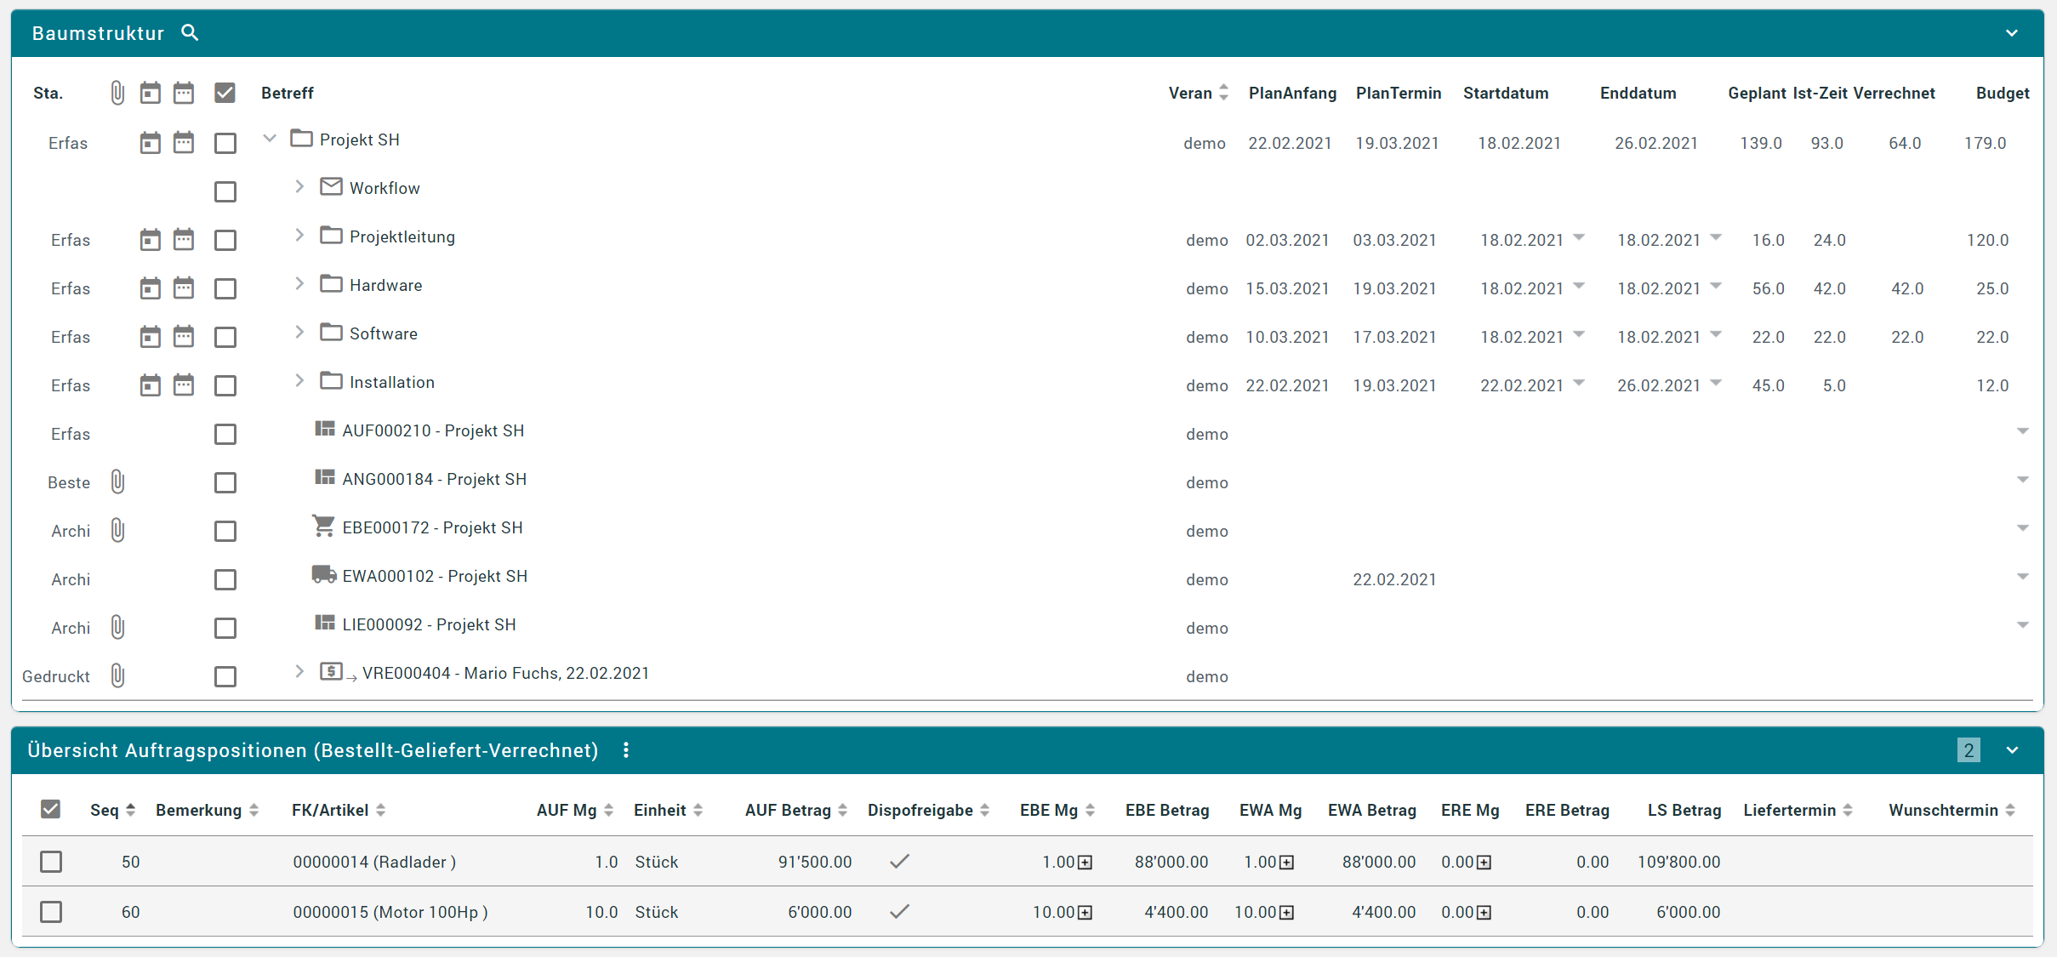Open AUF000210 - Projekt SH entry
The height and width of the screenshot is (957, 2057).
(x=433, y=430)
